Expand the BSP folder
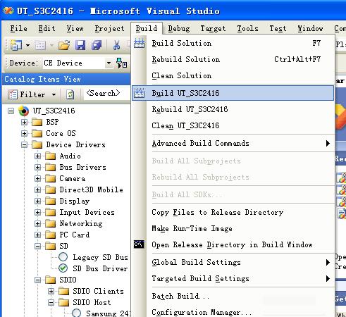 24,122
